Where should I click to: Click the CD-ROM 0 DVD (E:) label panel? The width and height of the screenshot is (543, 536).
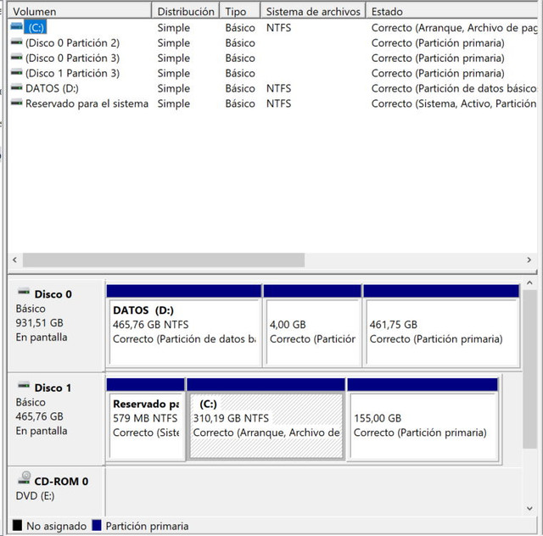[x=56, y=491]
